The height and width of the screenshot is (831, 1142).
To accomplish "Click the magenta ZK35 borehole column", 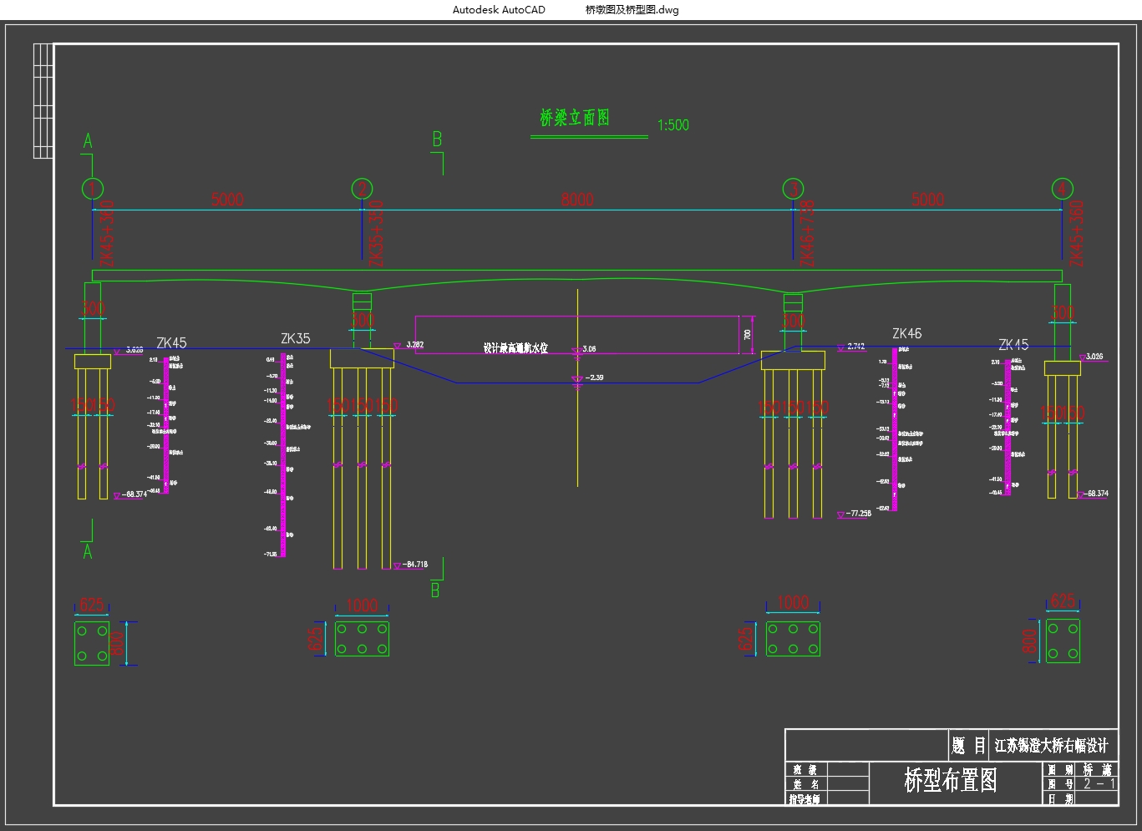I will click(283, 455).
